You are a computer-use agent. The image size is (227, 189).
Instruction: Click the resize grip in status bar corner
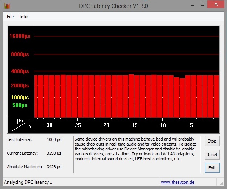tap(222, 184)
